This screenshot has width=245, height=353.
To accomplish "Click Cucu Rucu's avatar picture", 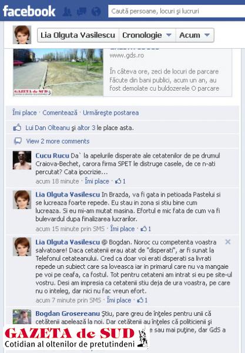I will [22, 160].
